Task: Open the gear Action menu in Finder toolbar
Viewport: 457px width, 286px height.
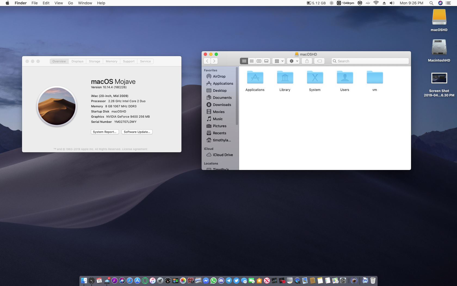Action: 293,61
